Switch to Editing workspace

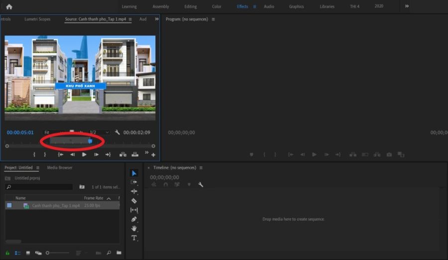[190, 6]
